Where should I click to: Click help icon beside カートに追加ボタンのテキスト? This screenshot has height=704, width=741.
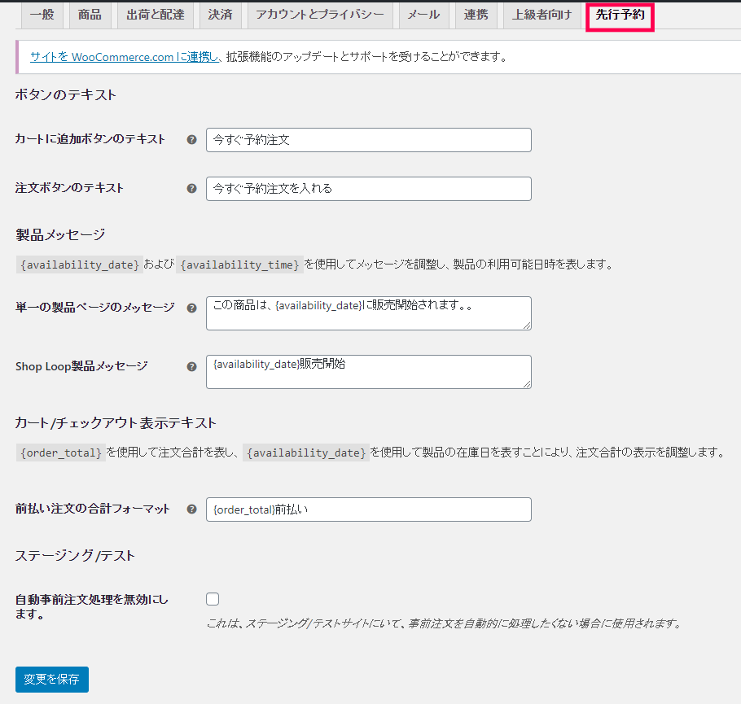(191, 140)
